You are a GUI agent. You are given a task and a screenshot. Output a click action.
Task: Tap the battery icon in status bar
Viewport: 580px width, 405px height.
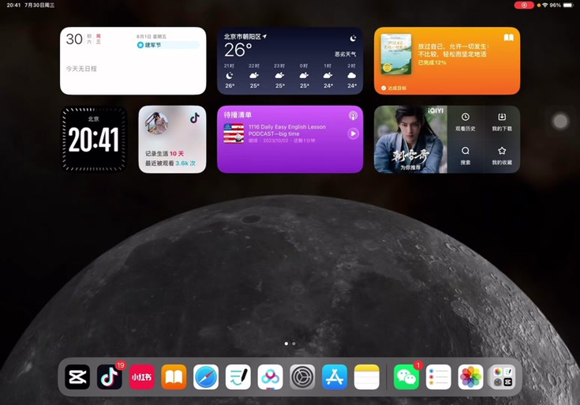[x=568, y=6]
